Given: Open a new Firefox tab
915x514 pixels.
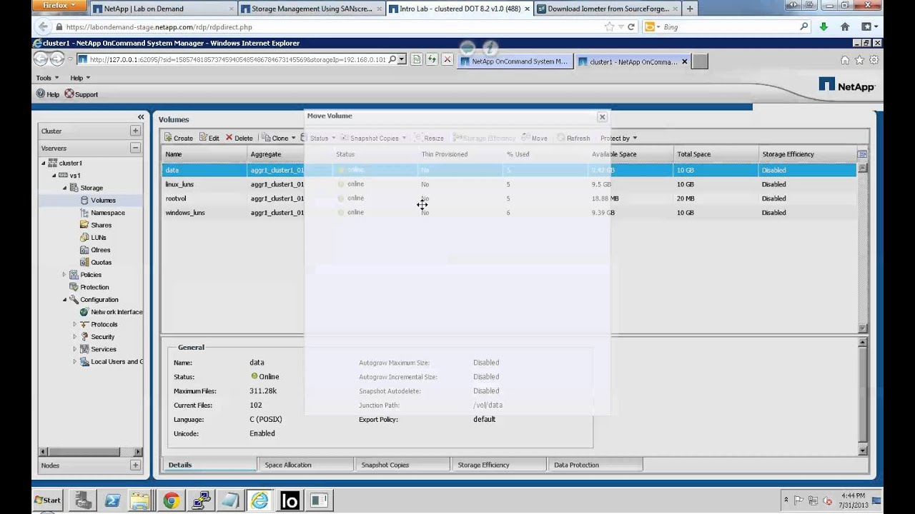Looking at the screenshot, I should click(x=690, y=9).
